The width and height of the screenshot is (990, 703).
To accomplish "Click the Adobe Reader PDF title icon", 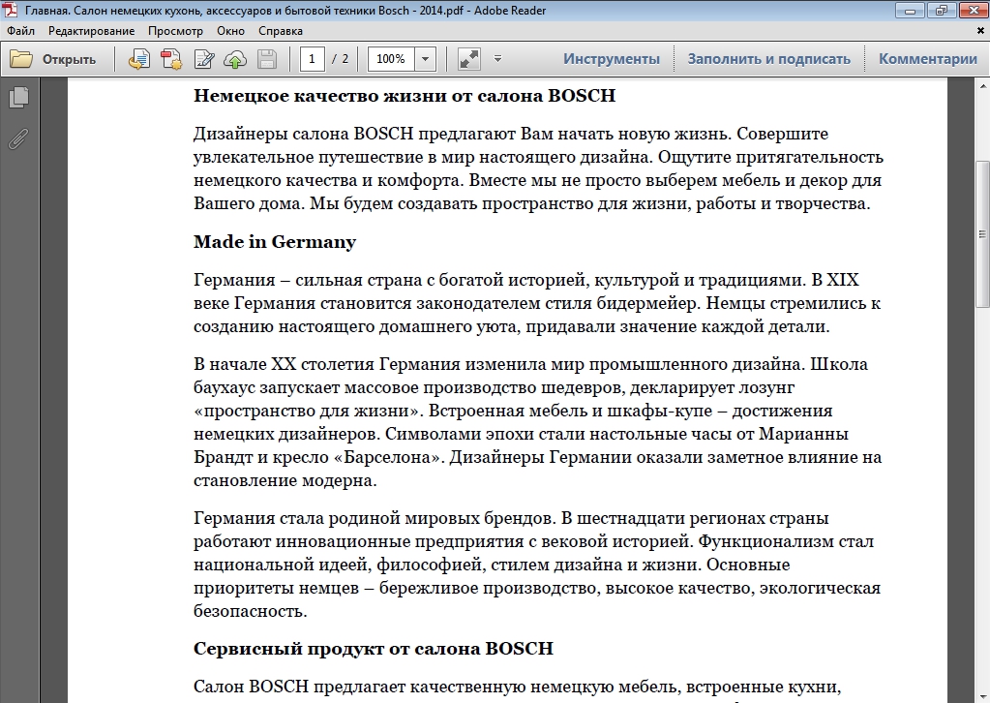I will coord(10,10).
